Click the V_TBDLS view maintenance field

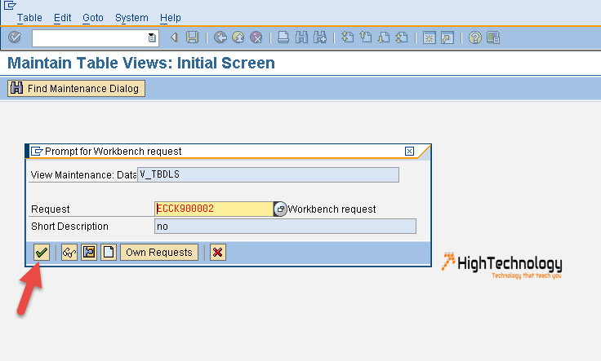tap(268, 174)
